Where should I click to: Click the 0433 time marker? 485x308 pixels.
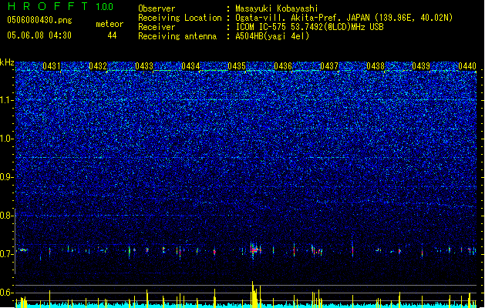coord(144,66)
